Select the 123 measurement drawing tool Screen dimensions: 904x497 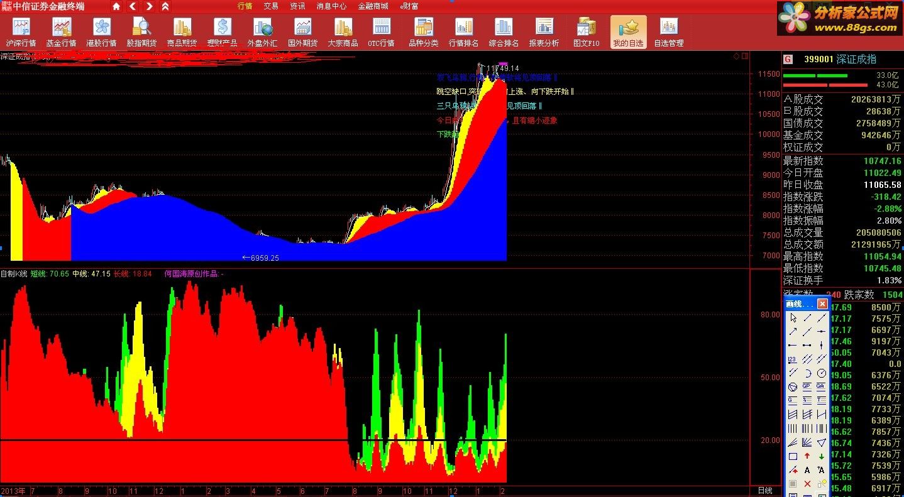click(x=793, y=359)
